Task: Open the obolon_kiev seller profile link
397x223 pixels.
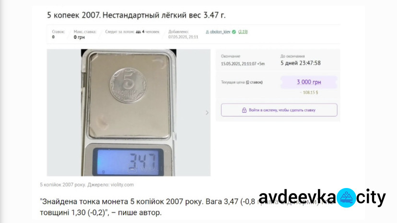Action: [220, 32]
